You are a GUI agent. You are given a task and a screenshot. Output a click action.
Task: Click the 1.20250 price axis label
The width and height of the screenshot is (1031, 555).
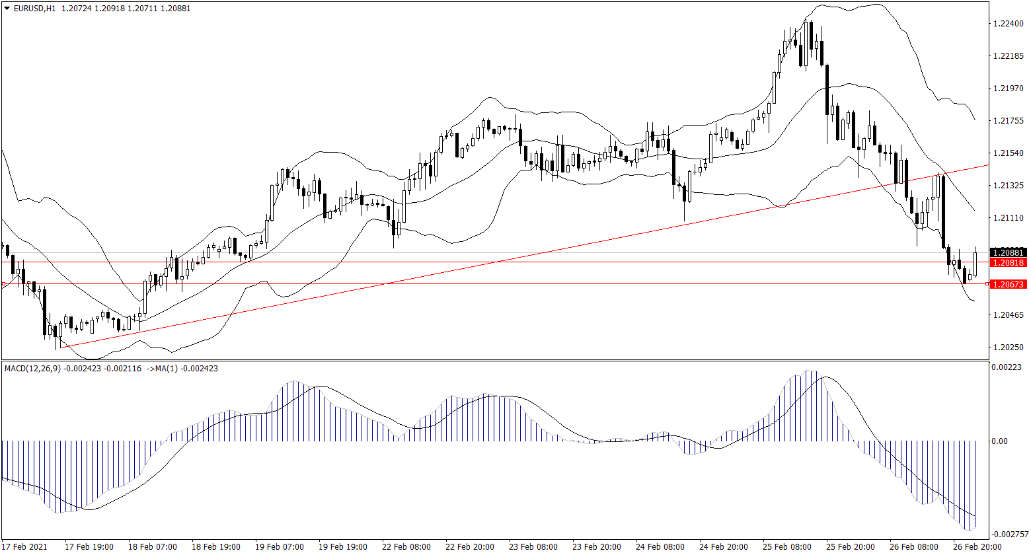(x=1008, y=348)
